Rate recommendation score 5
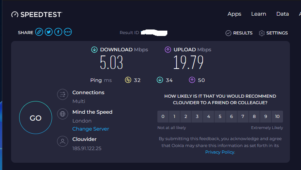The width and height of the screenshot is (301, 170). (x=220, y=116)
